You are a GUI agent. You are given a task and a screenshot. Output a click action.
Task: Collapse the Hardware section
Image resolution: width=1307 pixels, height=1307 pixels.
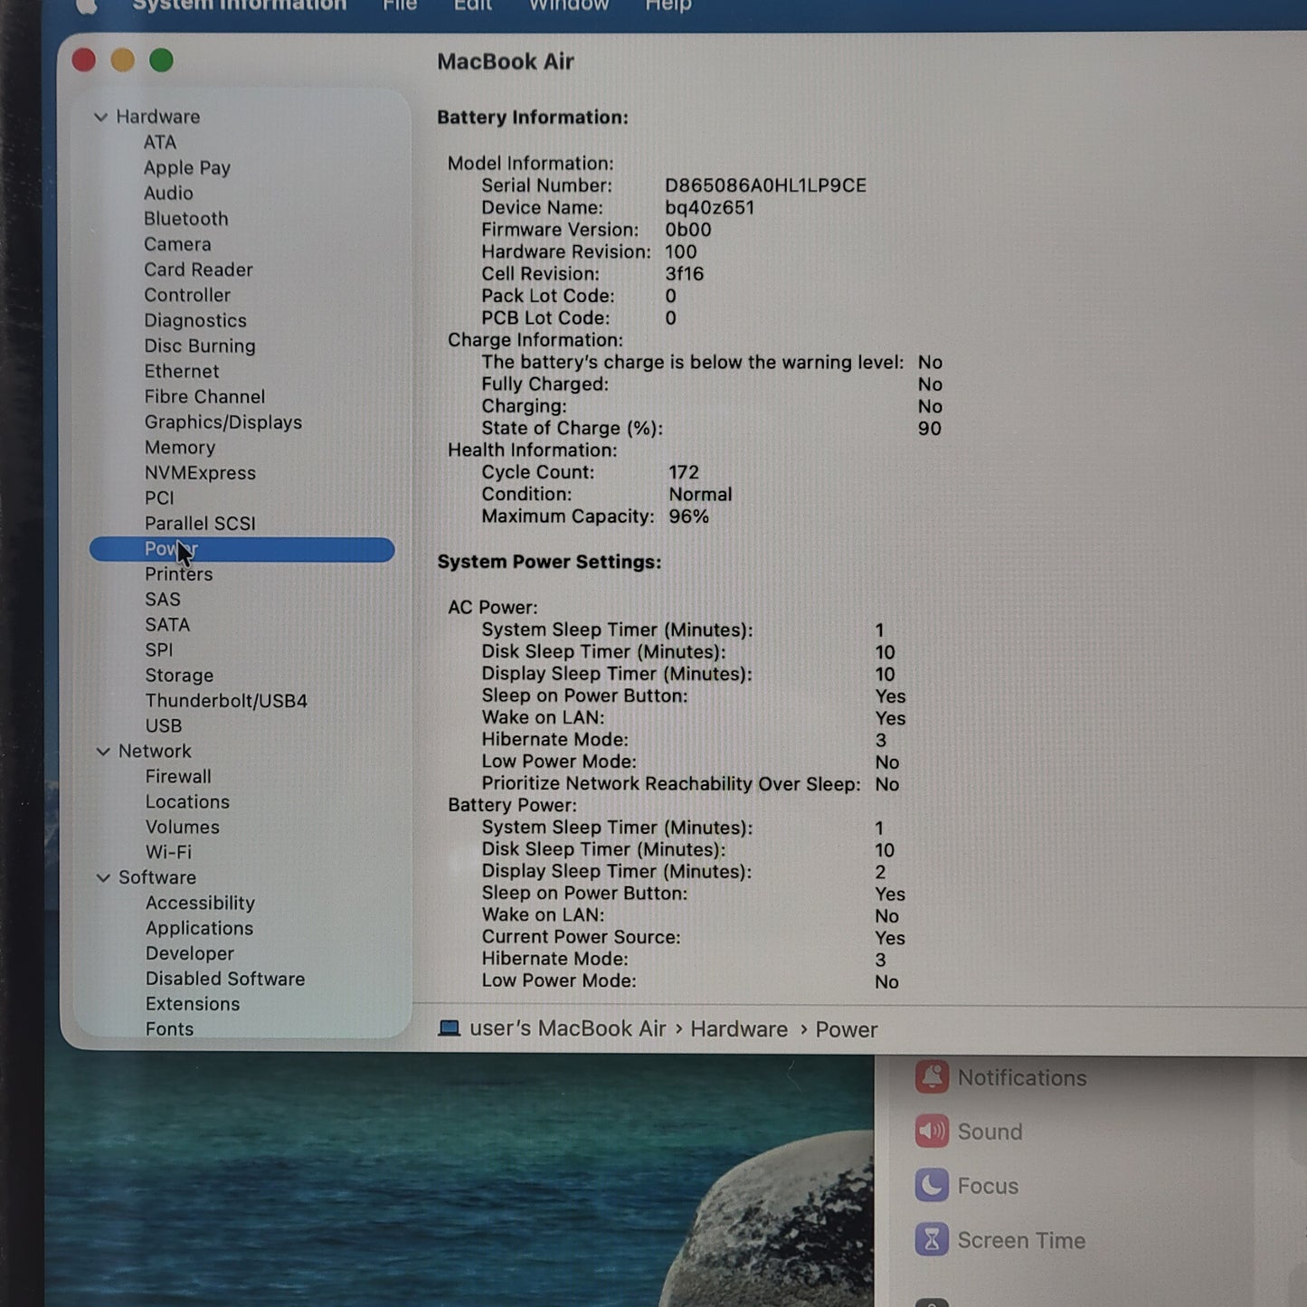[101, 118]
